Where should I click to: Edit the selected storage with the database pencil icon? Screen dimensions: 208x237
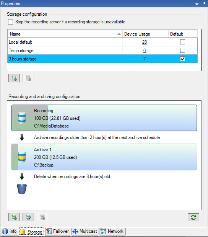(28, 217)
